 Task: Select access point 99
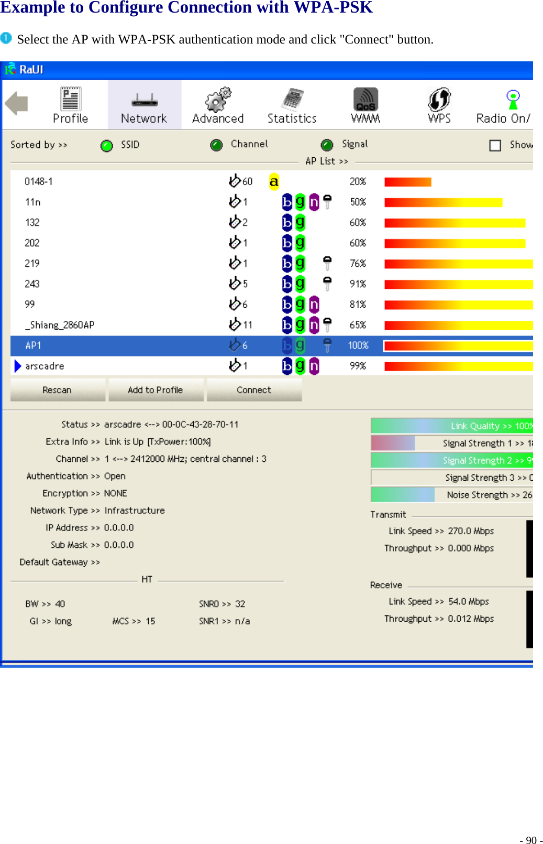(272, 304)
